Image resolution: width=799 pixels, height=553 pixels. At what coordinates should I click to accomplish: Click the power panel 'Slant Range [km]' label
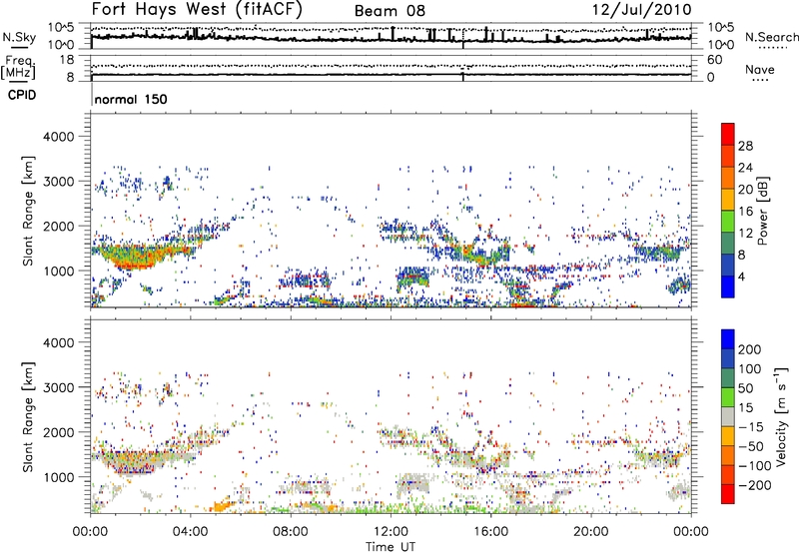point(28,211)
